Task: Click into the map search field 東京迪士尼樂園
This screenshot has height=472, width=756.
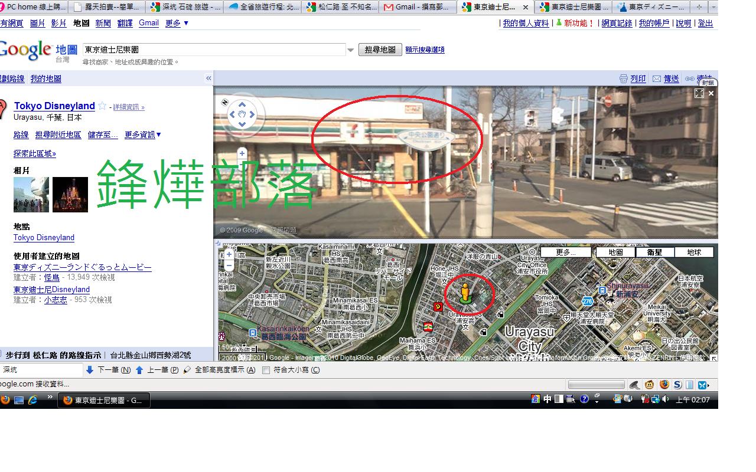Action: (214, 50)
